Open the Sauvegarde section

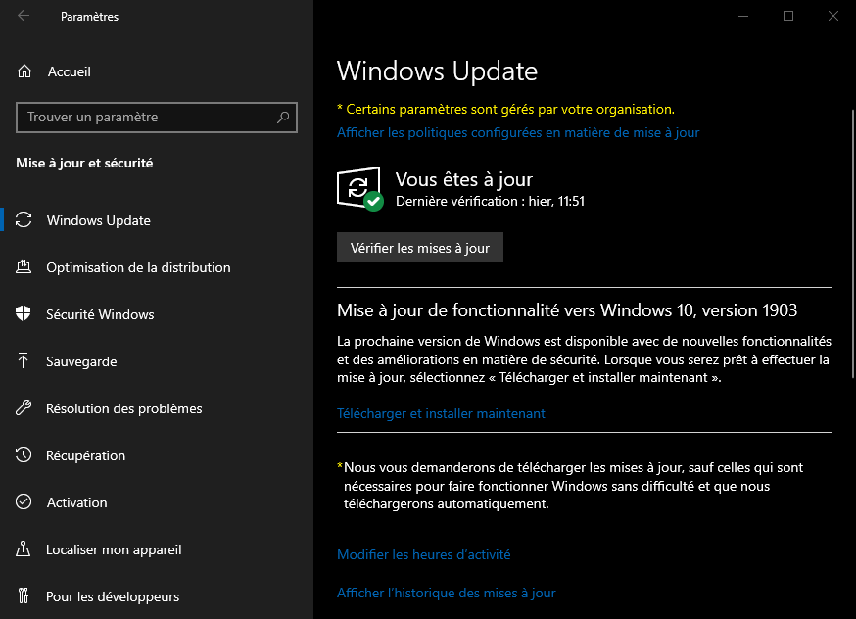click(x=81, y=361)
